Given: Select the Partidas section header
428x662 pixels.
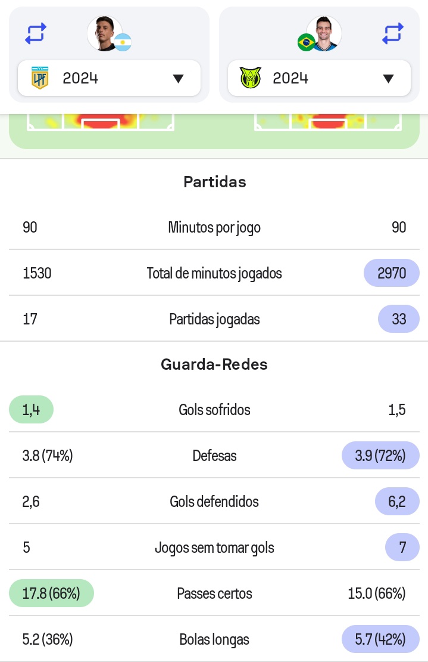Looking at the screenshot, I should point(214,182).
